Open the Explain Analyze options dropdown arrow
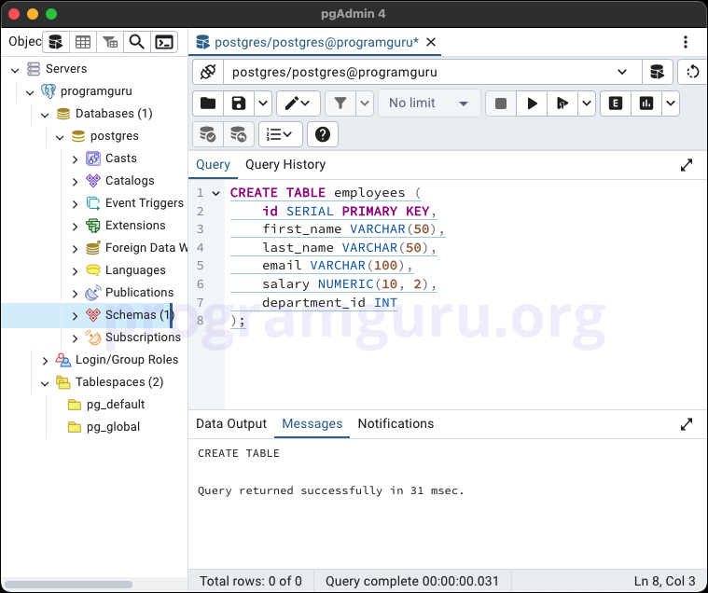This screenshot has height=593, width=708. tap(671, 103)
